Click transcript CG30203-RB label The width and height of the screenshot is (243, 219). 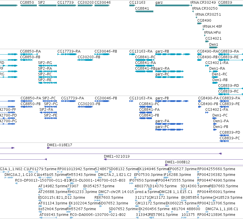89,57
